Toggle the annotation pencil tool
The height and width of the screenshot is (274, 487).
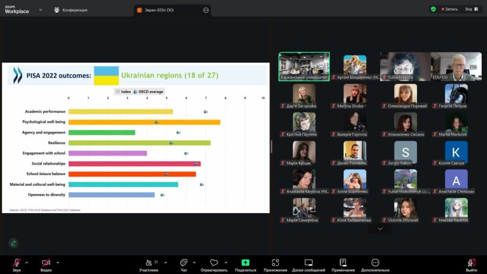point(13,243)
